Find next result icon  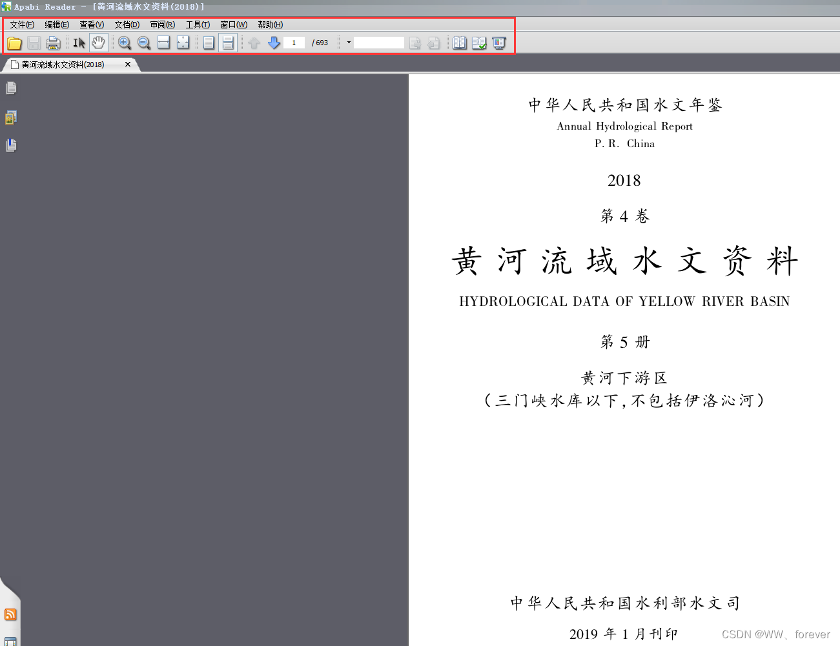(x=415, y=43)
